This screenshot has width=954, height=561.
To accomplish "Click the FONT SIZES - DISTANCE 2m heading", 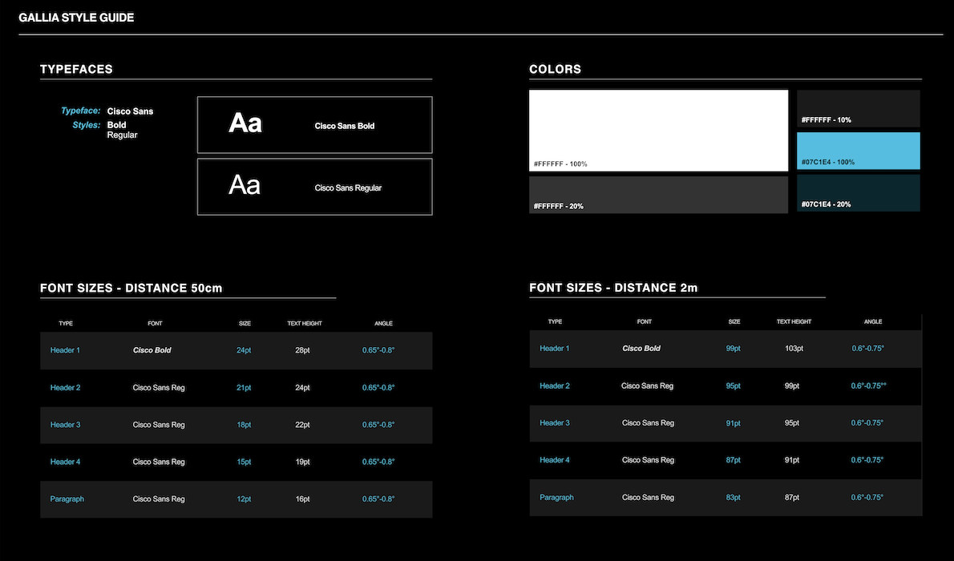I will (x=613, y=288).
